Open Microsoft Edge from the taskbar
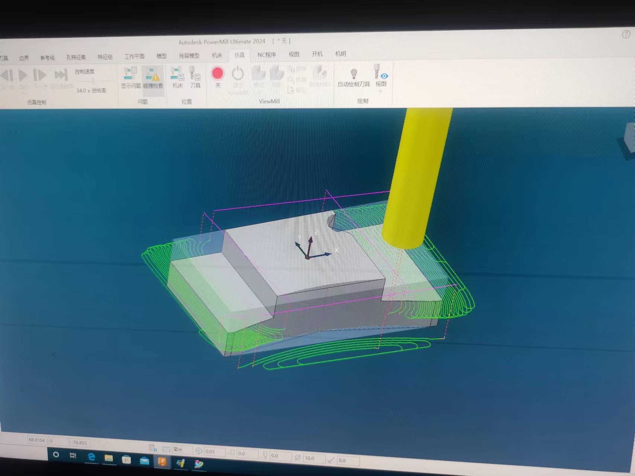This screenshot has height=476, width=635. pyautogui.click(x=91, y=457)
